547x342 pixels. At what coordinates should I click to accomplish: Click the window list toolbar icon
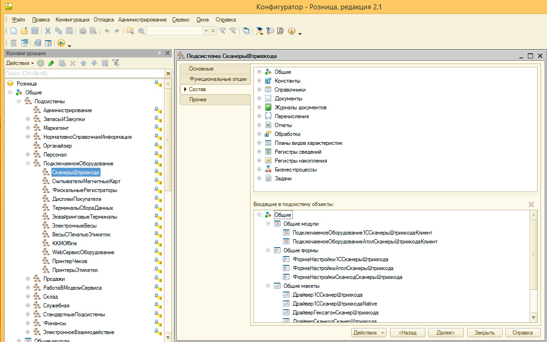(246, 31)
